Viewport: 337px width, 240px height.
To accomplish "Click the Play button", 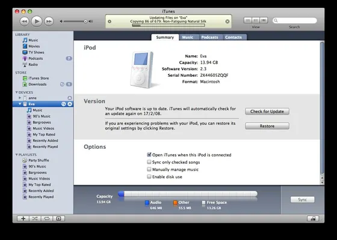I will 37,21.
